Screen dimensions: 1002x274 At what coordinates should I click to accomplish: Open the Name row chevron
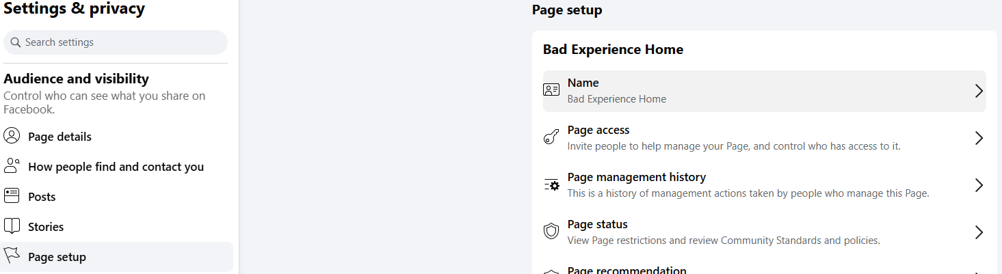click(x=979, y=91)
